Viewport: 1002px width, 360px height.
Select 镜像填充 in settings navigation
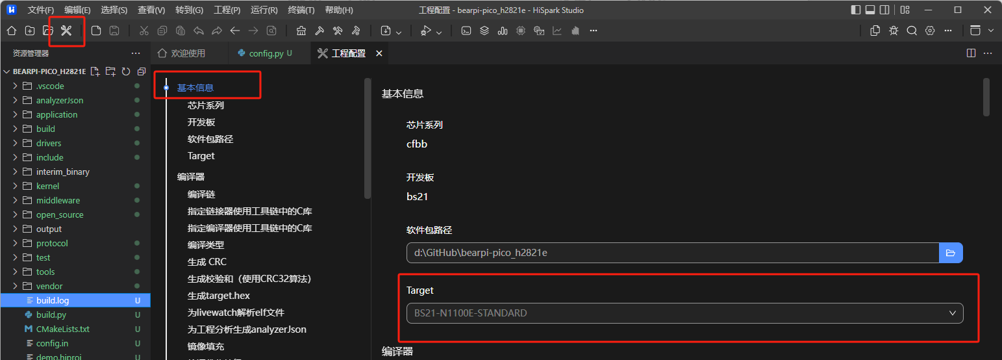(x=206, y=346)
